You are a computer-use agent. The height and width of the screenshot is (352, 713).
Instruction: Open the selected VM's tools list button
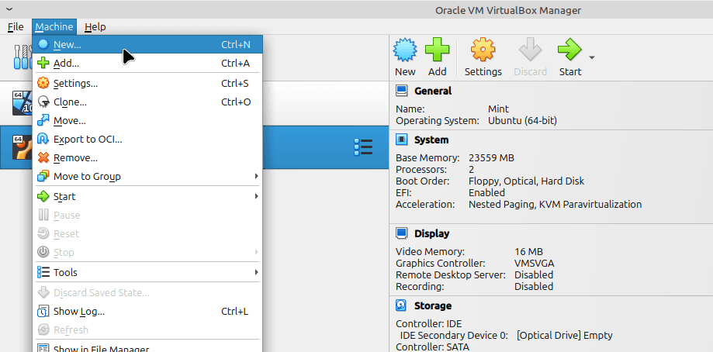[x=363, y=147]
